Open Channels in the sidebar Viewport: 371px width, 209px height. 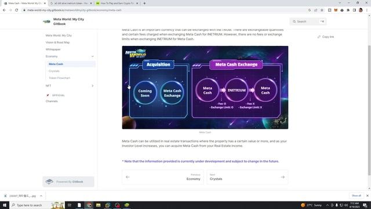coord(52,101)
